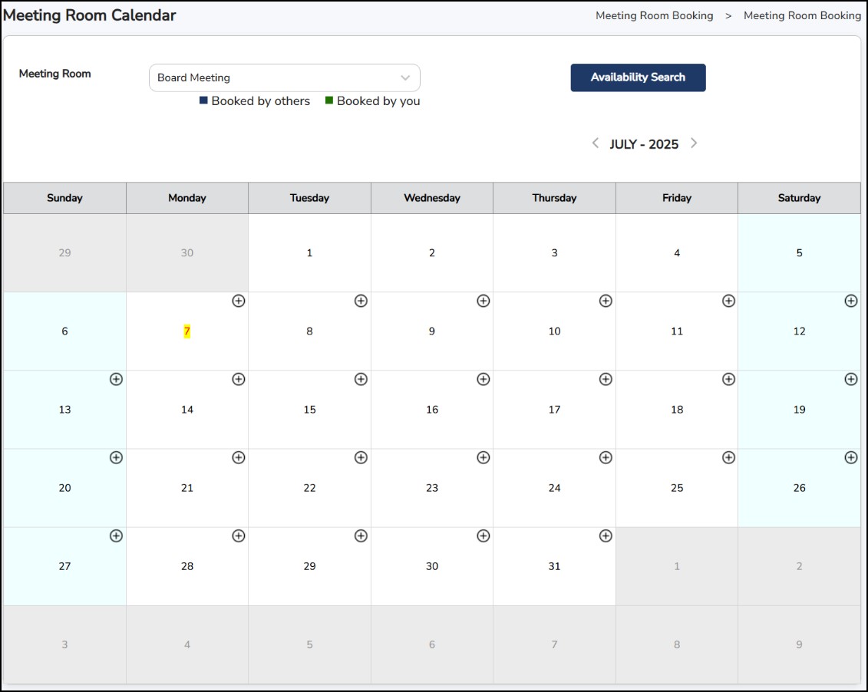
Task: Open the Board Meeting room dropdown
Action: pos(285,78)
